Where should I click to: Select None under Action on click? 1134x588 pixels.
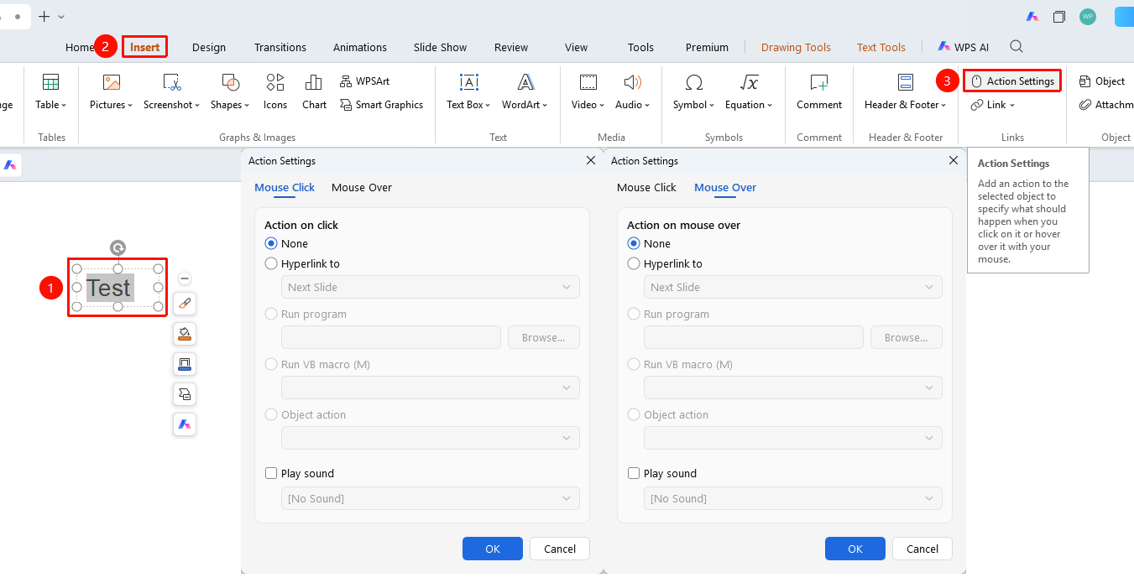[x=271, y=244]
